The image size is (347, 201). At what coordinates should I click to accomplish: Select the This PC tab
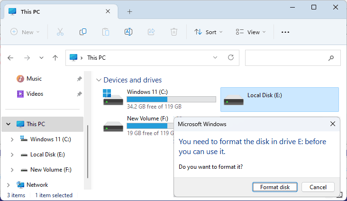tap(57, 11)
